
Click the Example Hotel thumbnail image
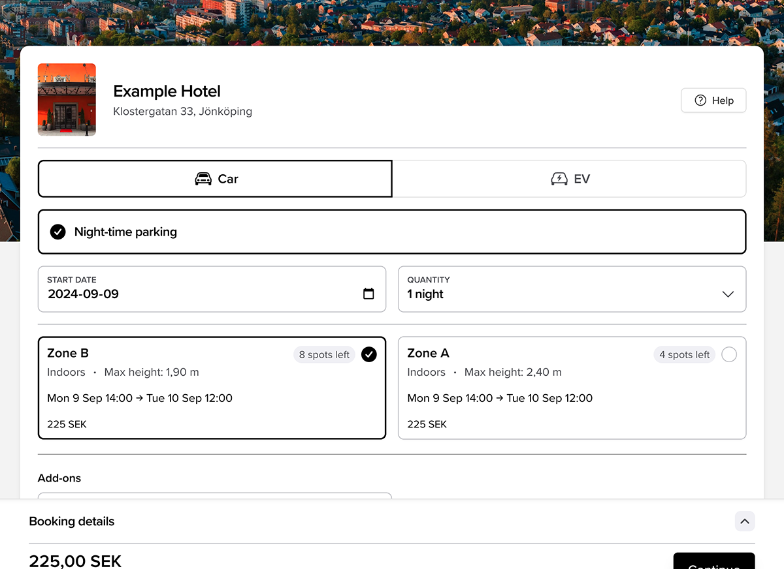(x=67, y=100)
